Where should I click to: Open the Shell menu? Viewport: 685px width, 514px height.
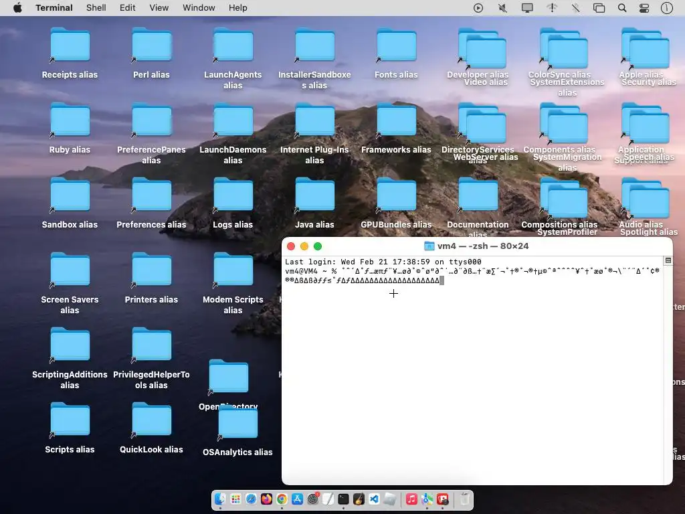(96, 8)
